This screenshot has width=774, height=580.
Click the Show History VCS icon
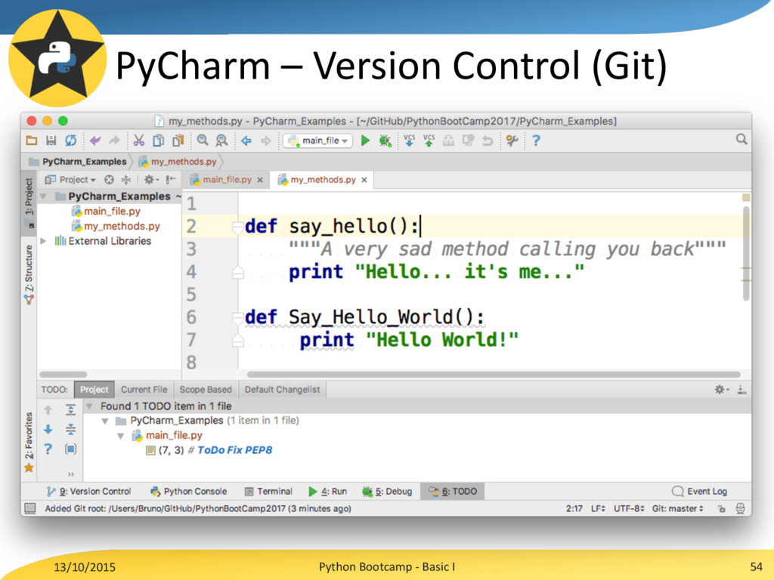[468, 140]
